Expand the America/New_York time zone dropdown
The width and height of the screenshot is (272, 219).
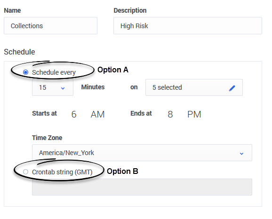coord(142,153)
